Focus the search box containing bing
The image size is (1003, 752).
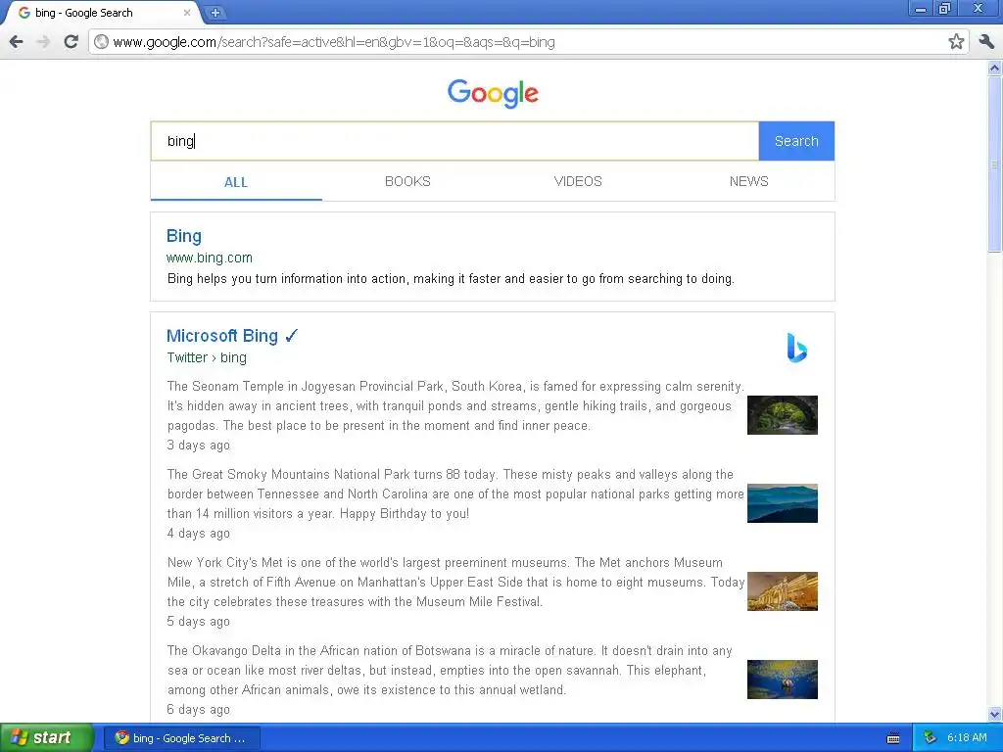click(454, 141)
